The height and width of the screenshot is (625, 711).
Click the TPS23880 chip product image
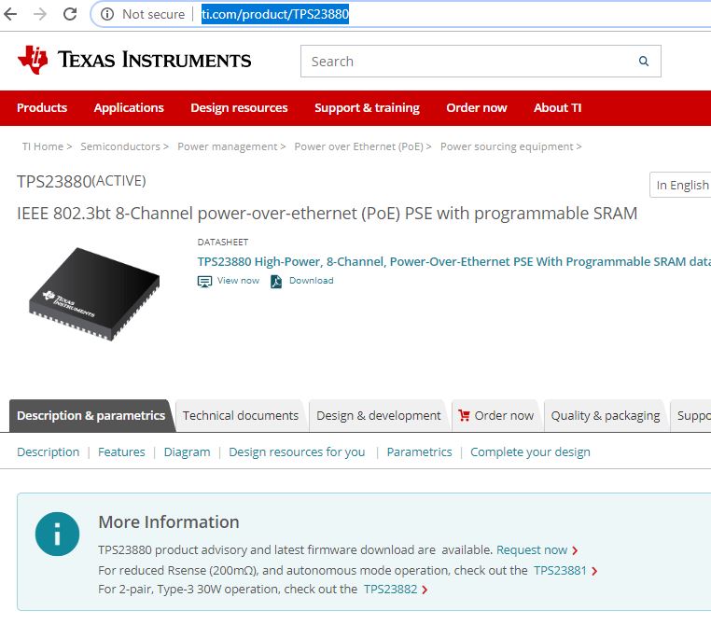(94, 294)
